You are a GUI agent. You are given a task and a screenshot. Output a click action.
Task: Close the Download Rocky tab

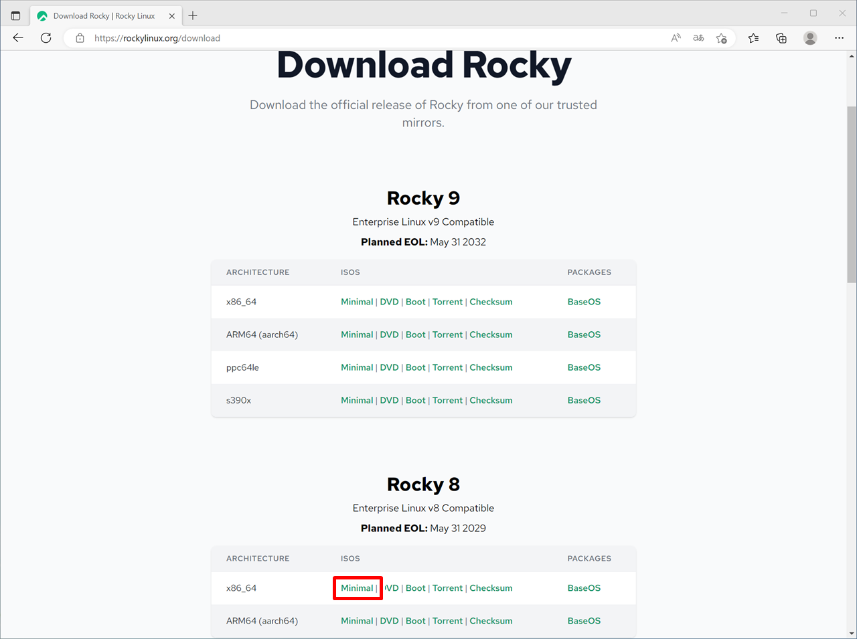tap(172, 15)
